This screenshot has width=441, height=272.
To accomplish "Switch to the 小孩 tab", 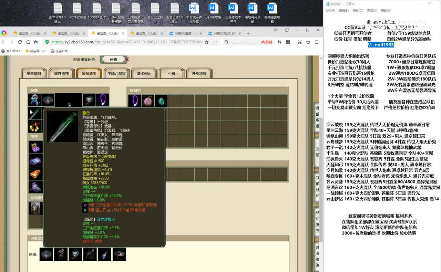I will click(x=172, y=73).
